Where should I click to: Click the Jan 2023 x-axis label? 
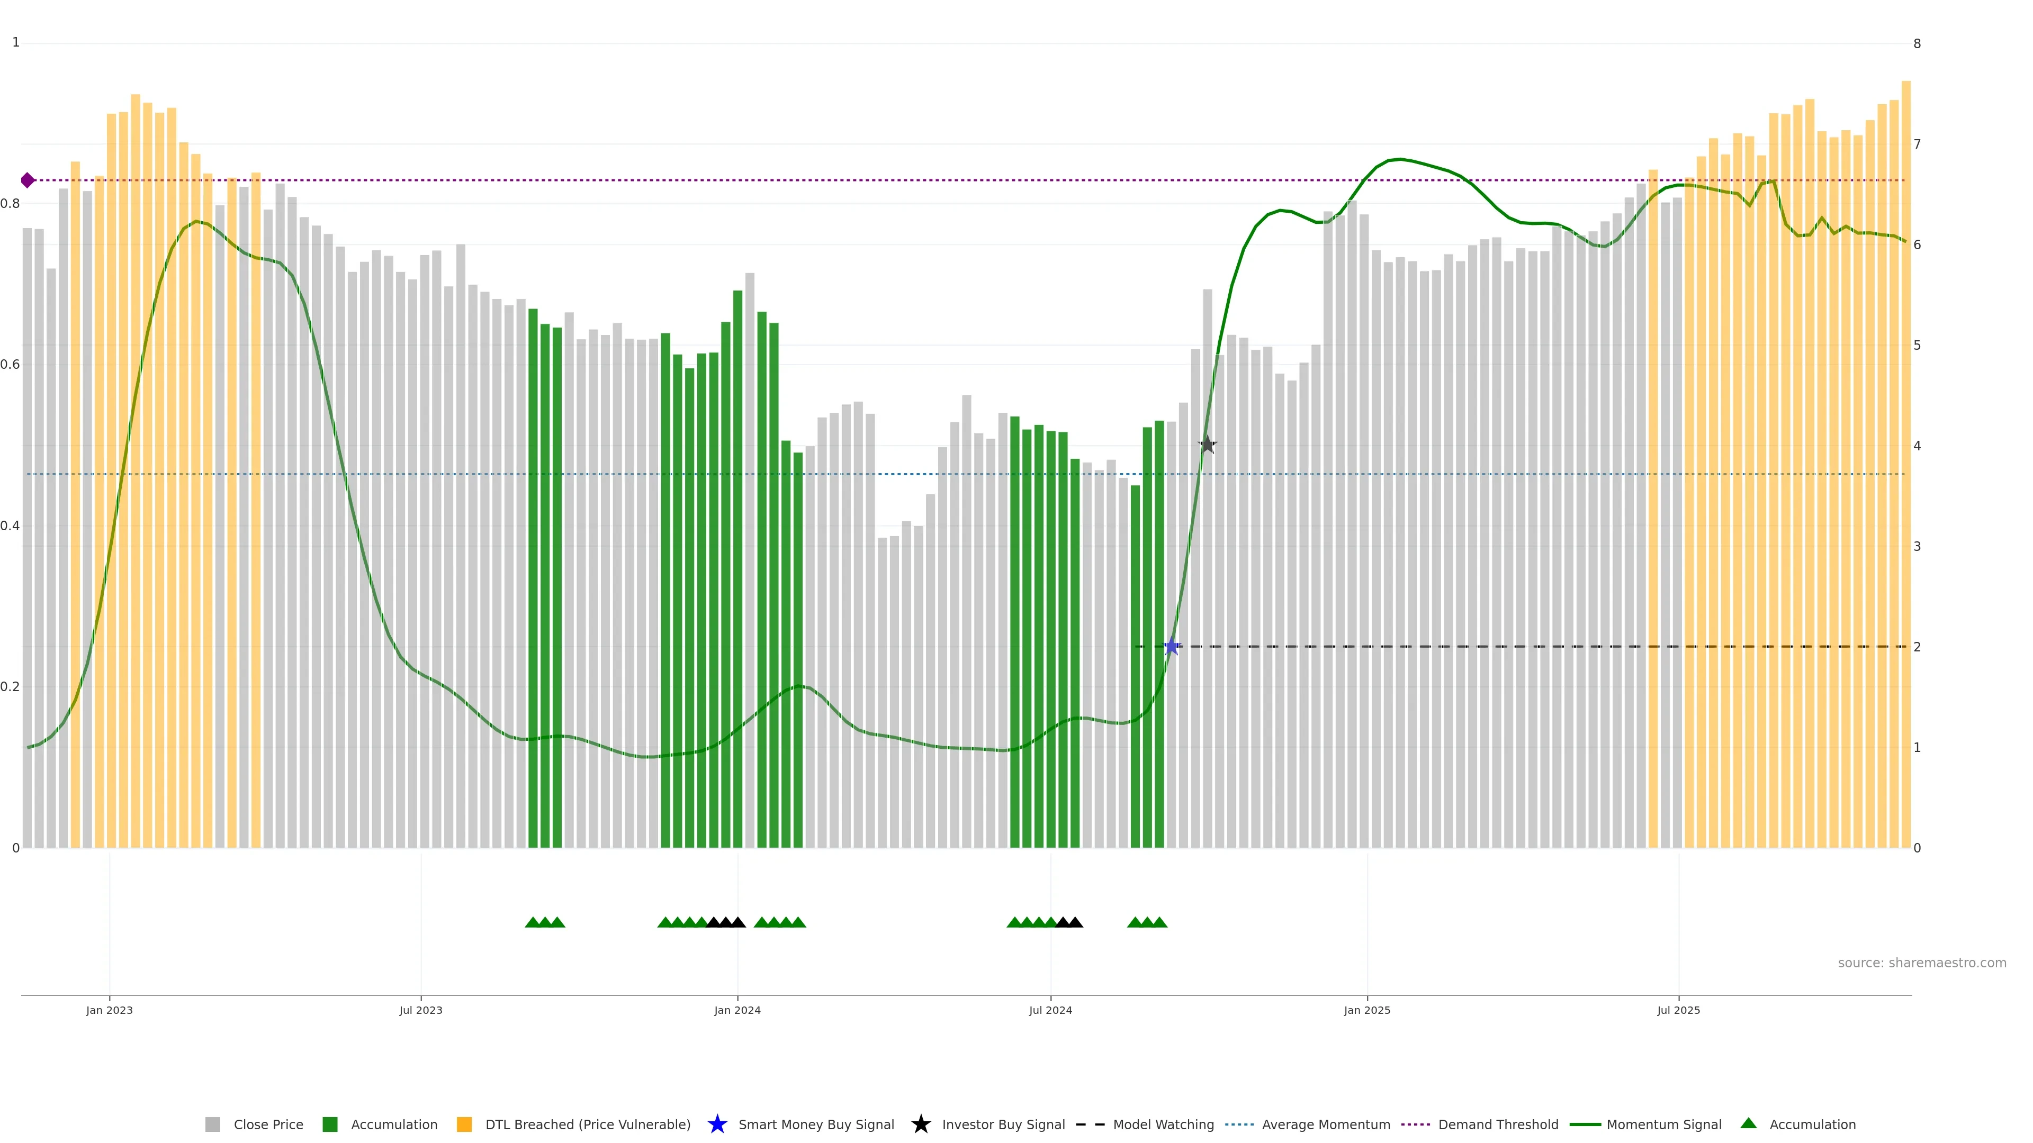coord(110,1010)
